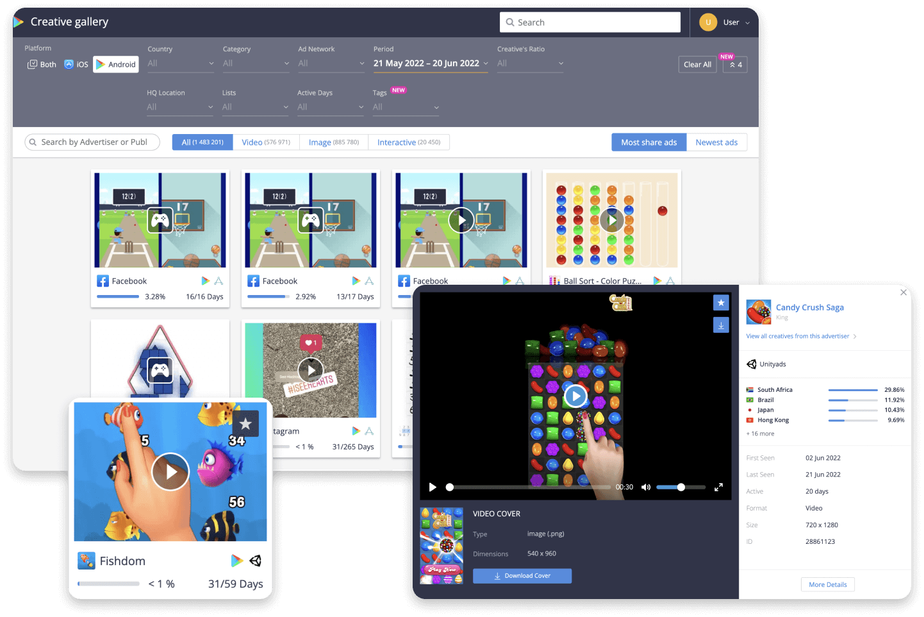This screenshot has height=617, width=924.
Task: Collapse filters with the 4 button
Action: coord(735,64)
